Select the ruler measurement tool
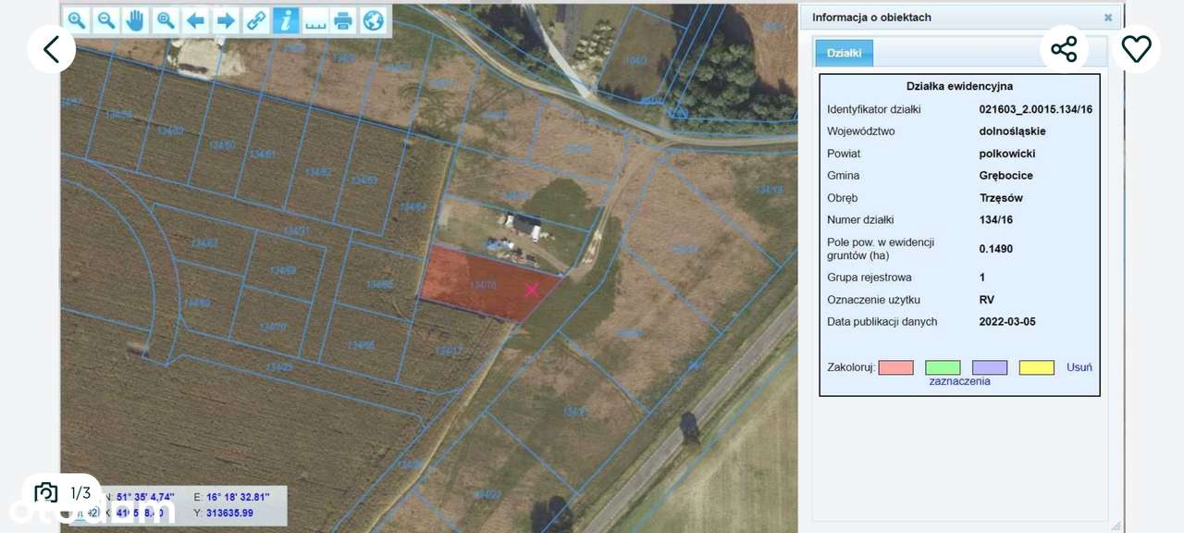This screenshot has height=533, width=1184. (314, 20)
